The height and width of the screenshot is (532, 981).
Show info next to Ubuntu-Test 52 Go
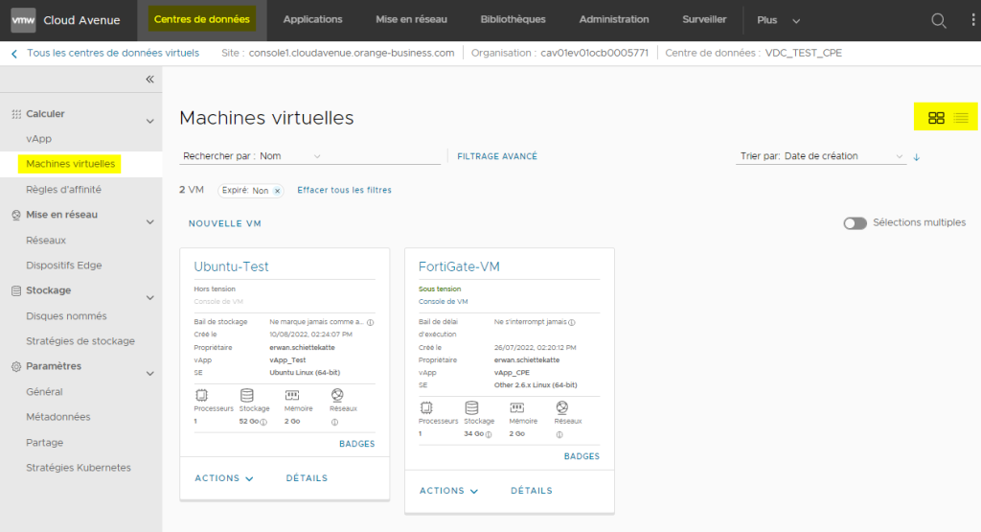click(263, 422)
